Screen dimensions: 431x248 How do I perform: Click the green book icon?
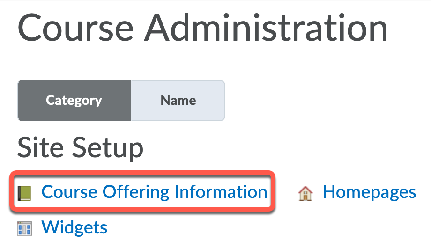(24, 193)
